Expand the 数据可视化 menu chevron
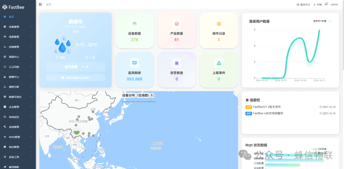 31,97
